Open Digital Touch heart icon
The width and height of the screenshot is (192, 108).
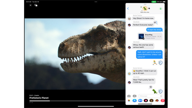146,101
